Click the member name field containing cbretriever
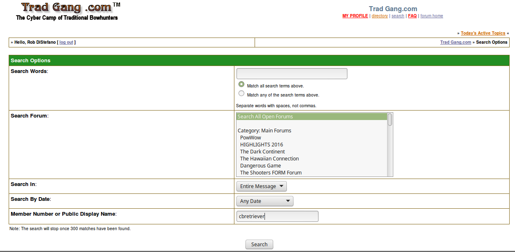The image size is (515, 252). click(277, 217)
